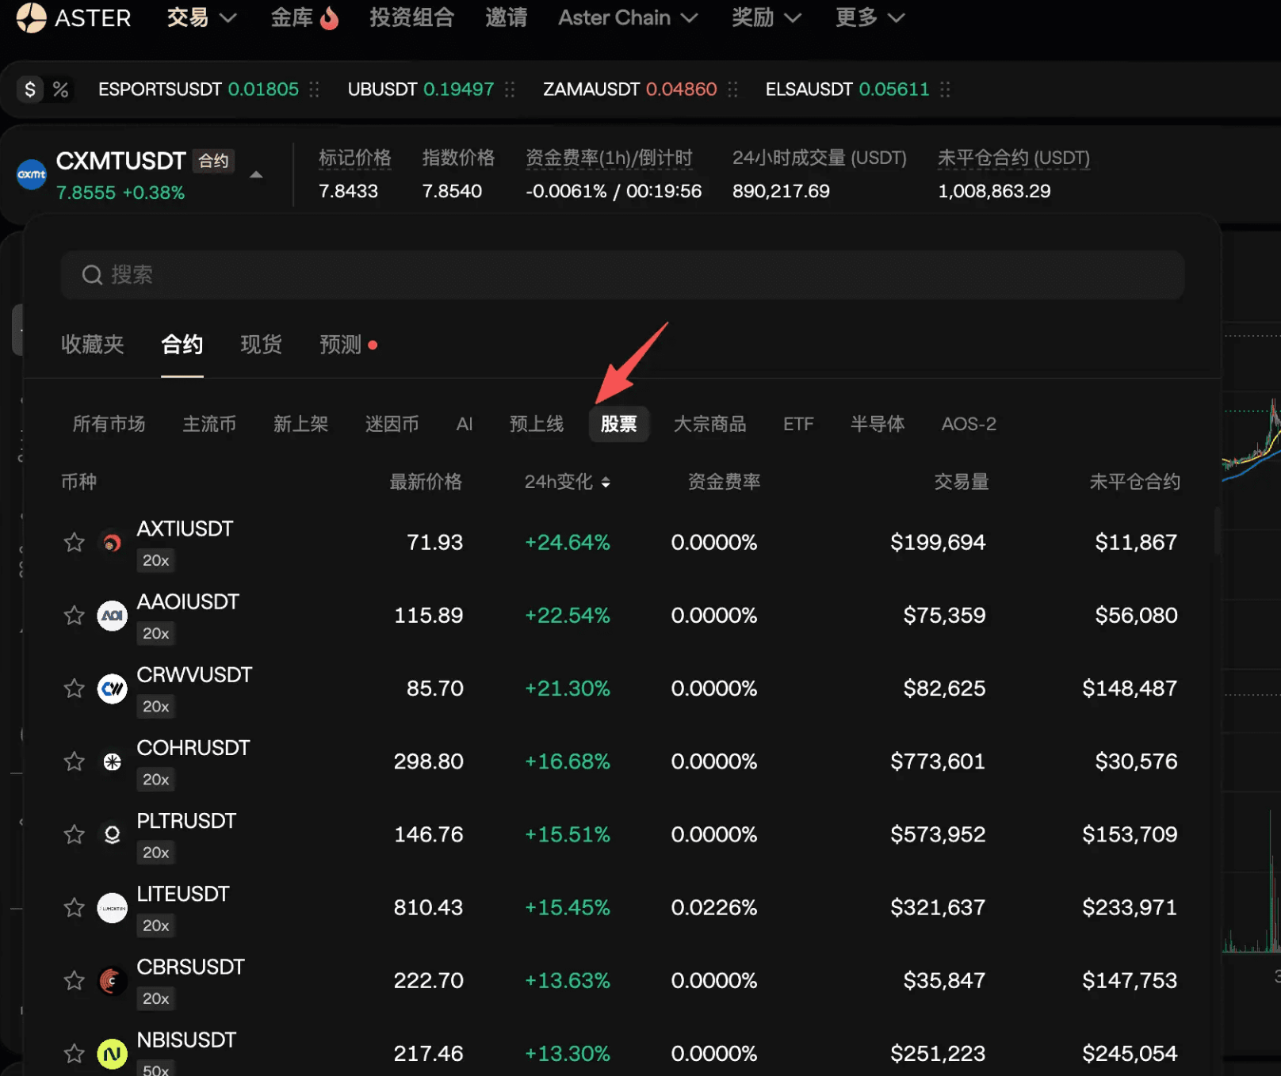This screenshot has width=1281, height=1076.
Task: Expand the Aster Chain dropdown
Action: [x=628, y=17]
